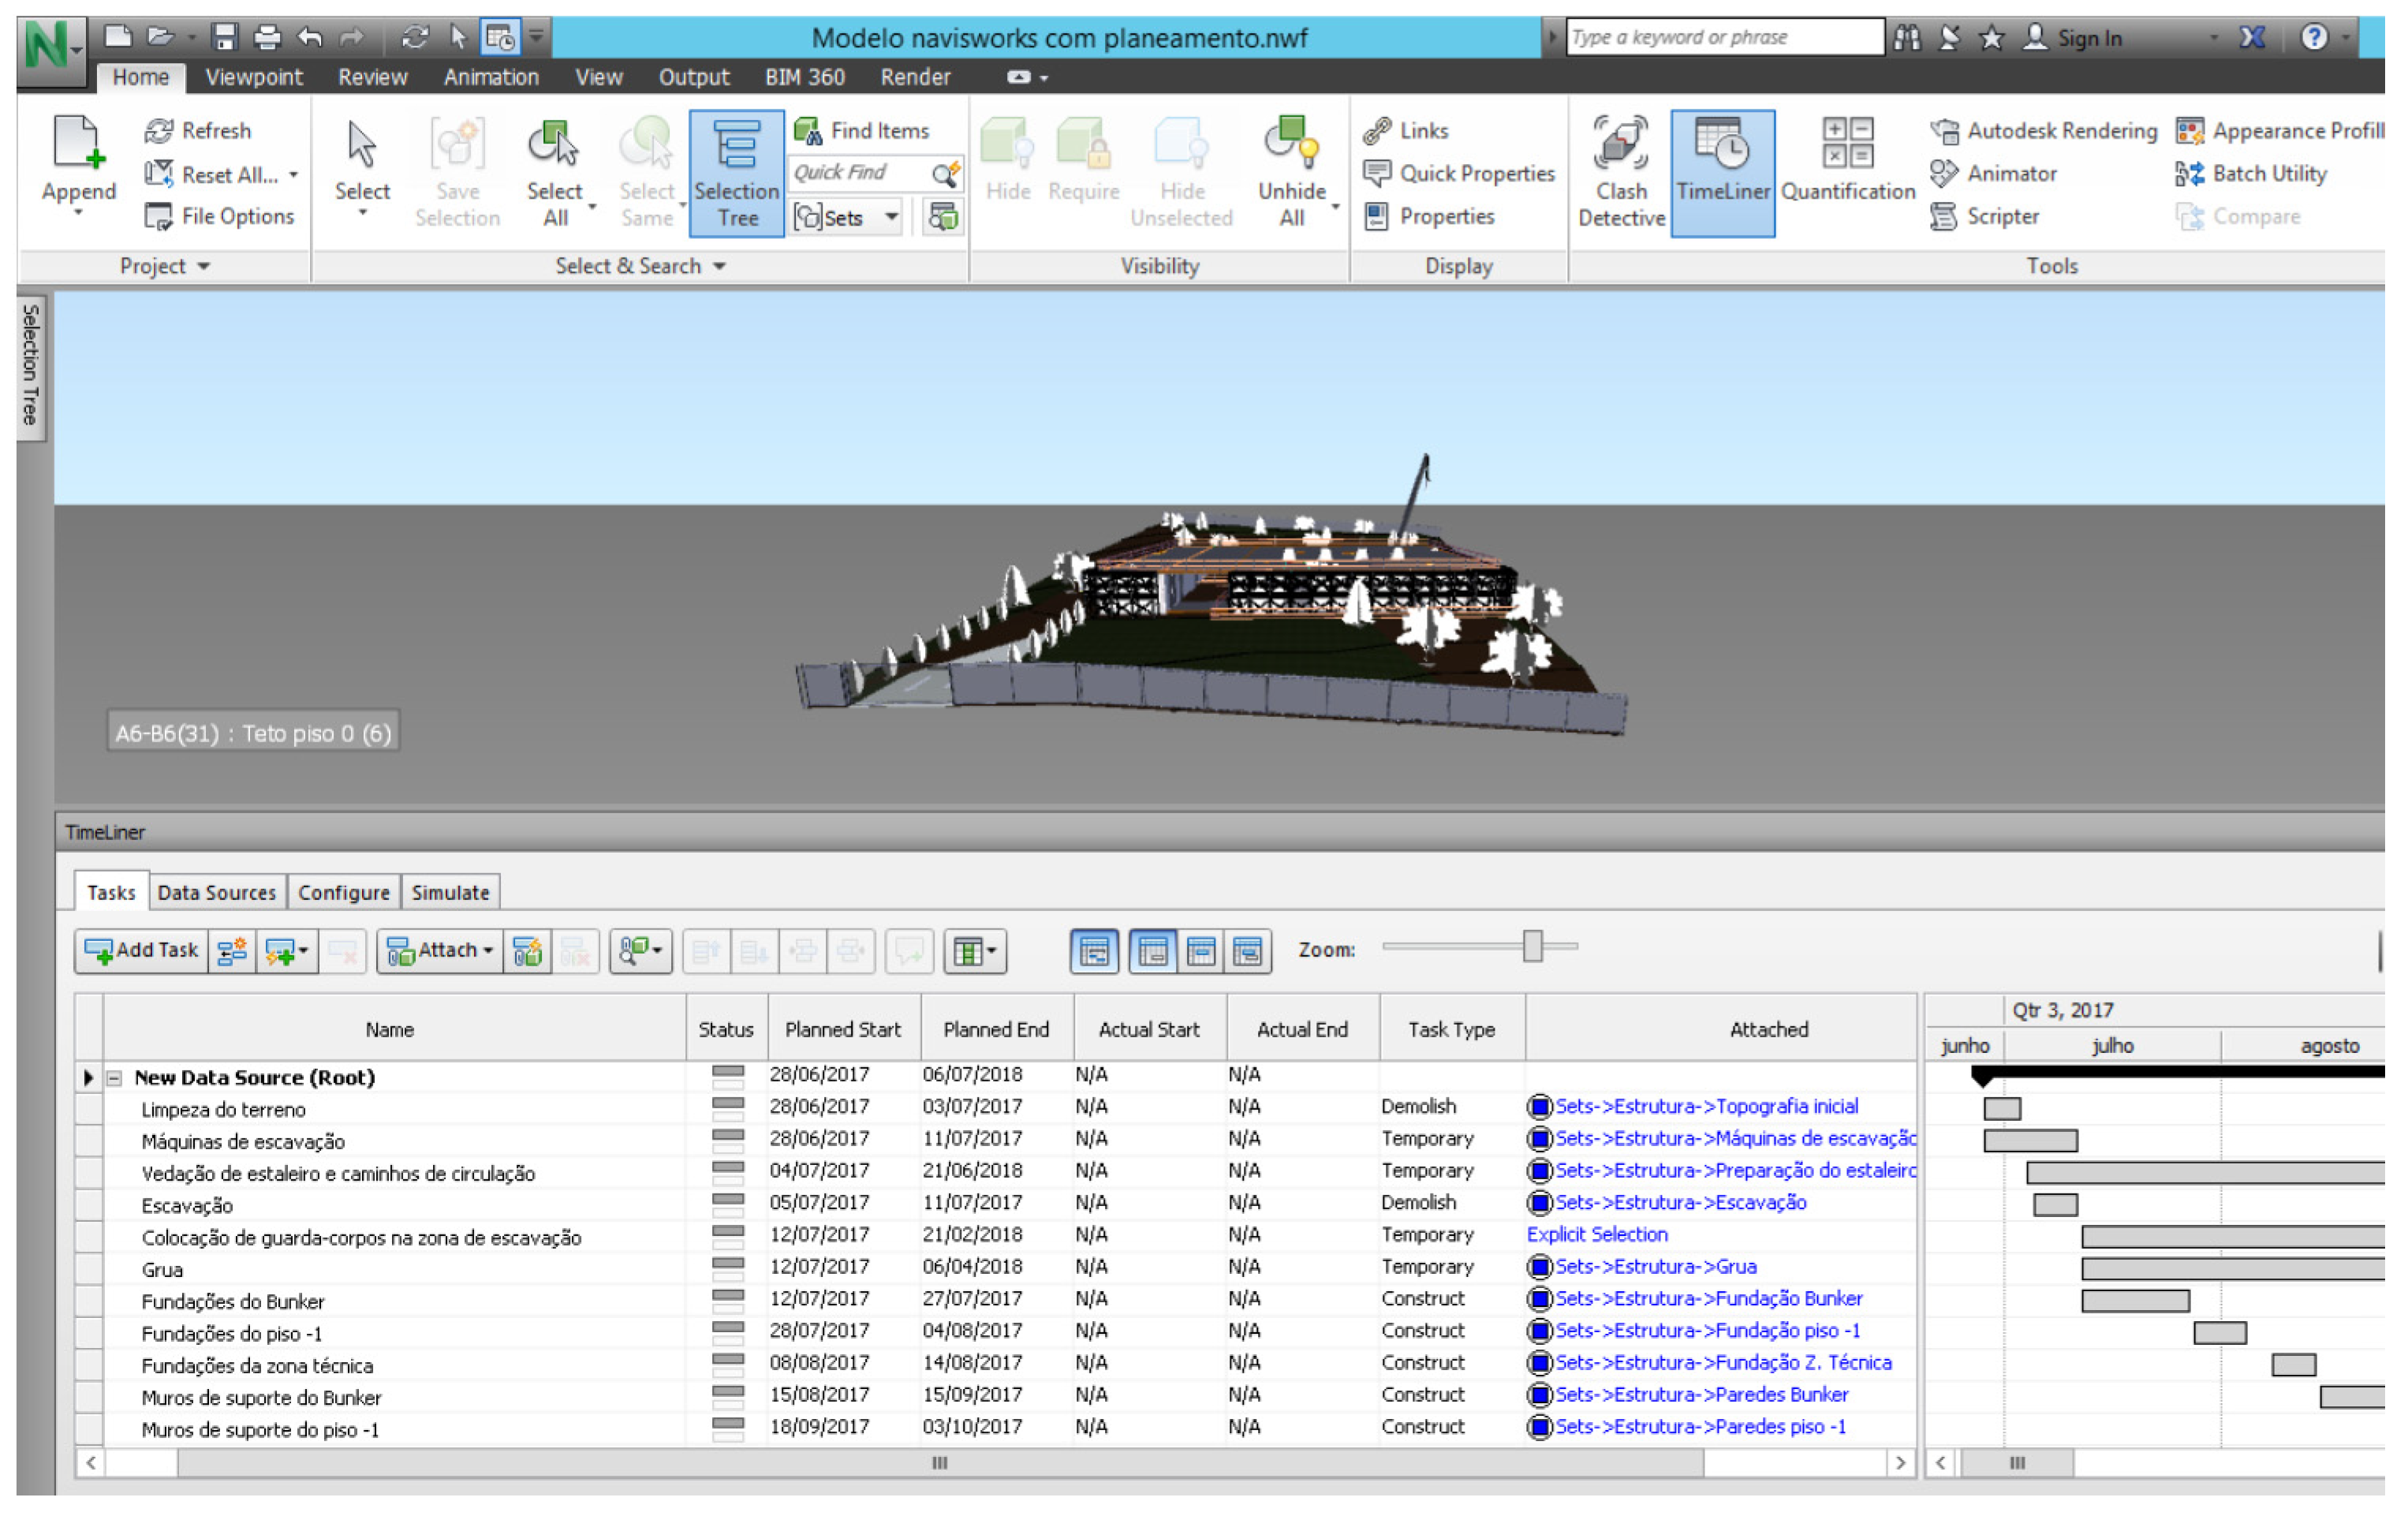Collapse the New Data Source (Root) node
The height and width of the screenshot is (1516, 2408).
click(x=114, y=1078)
